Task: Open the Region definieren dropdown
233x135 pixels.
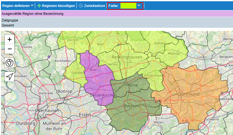Action: click(18, 6)
